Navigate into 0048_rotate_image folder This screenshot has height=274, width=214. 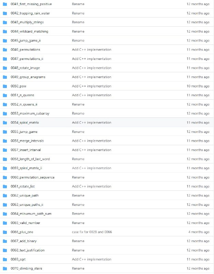(25, 68)
